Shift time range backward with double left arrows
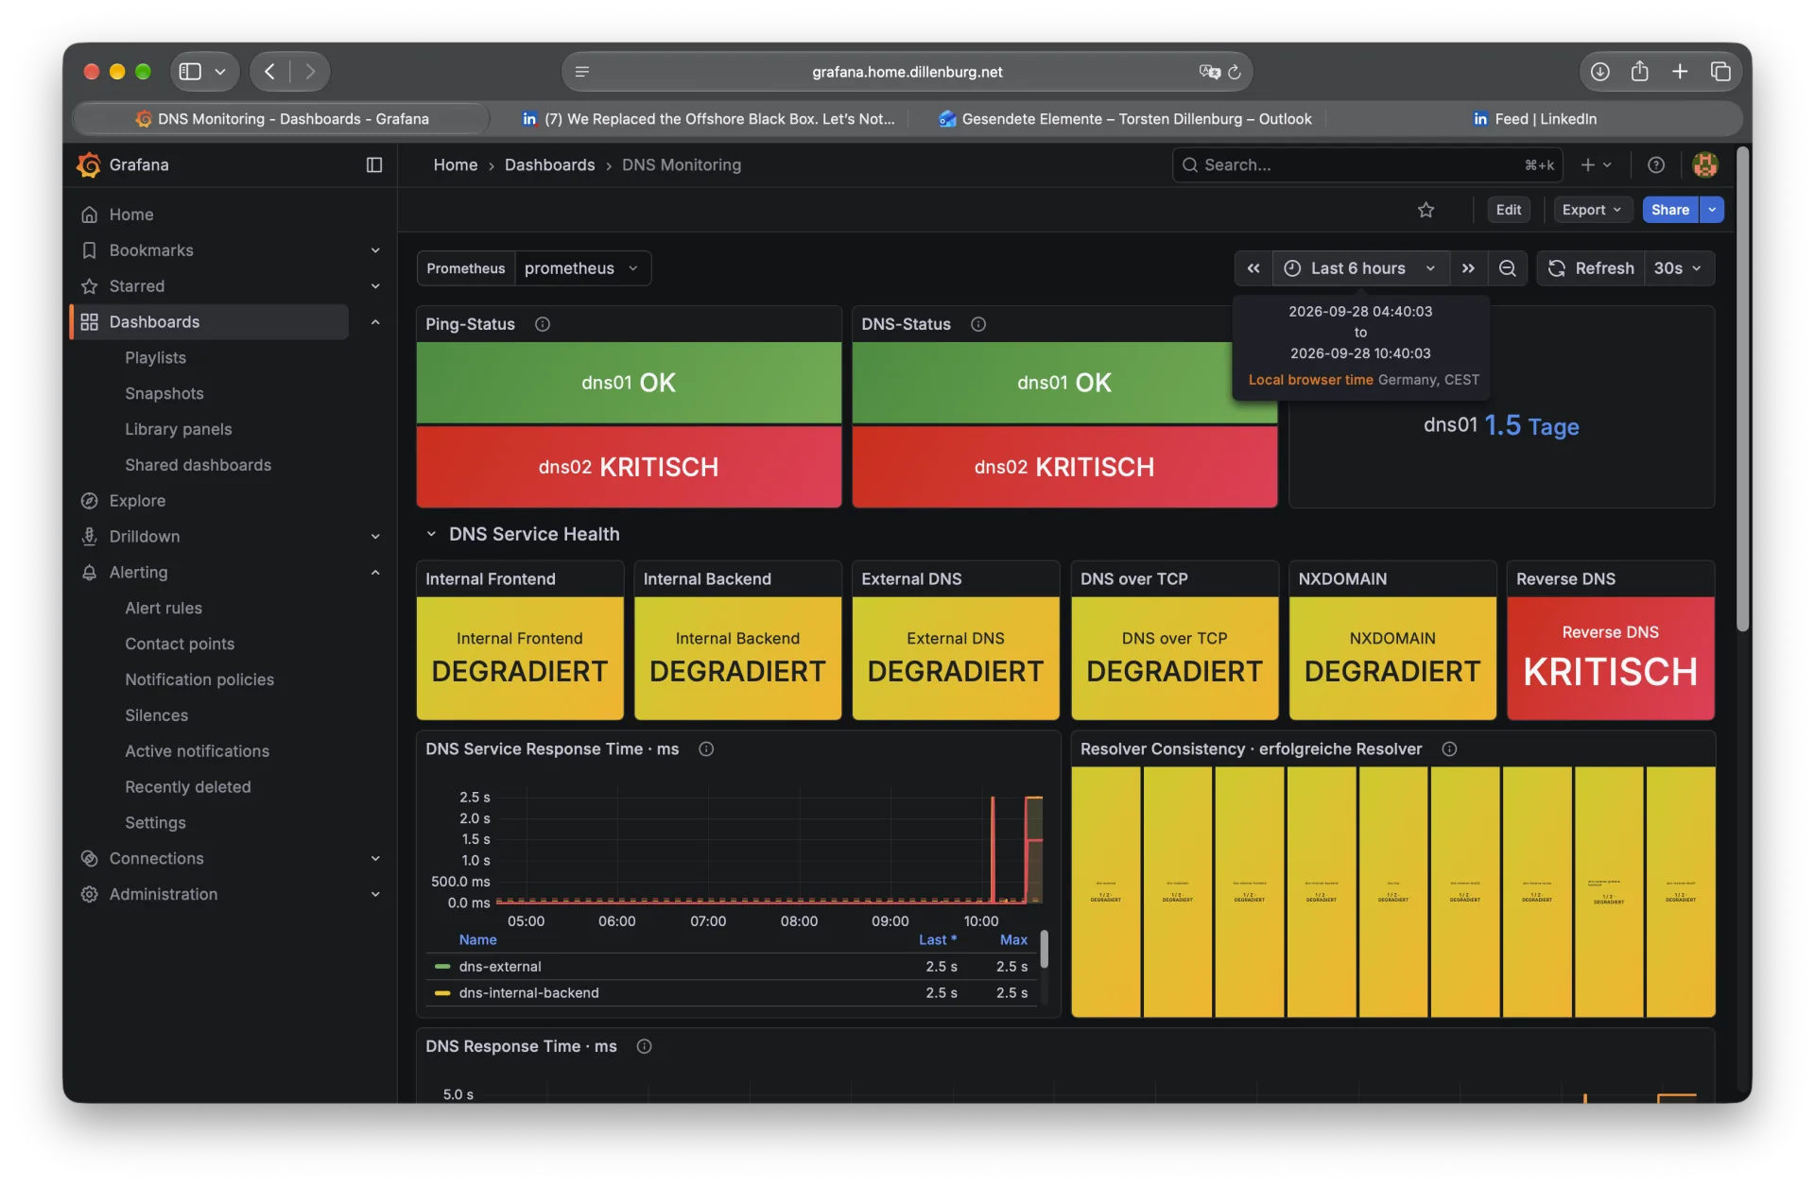This screenshot has height=1186, width=1815. pos(1253,268)
